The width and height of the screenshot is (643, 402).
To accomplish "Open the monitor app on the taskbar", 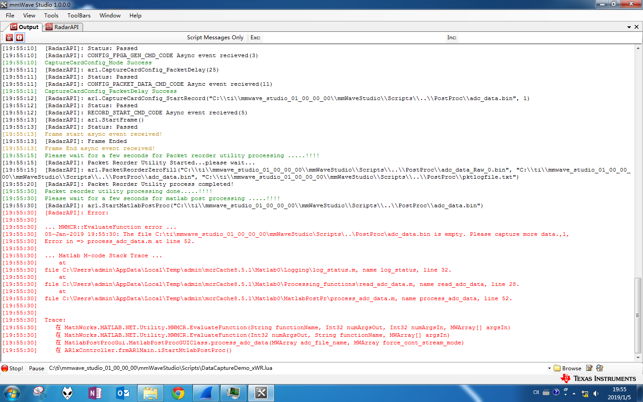I will click(234, 393).
